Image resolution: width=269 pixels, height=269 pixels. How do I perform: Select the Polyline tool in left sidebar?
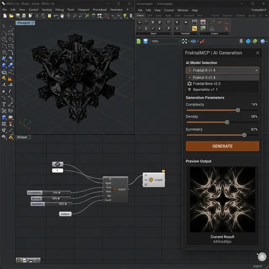click(4, 33)
